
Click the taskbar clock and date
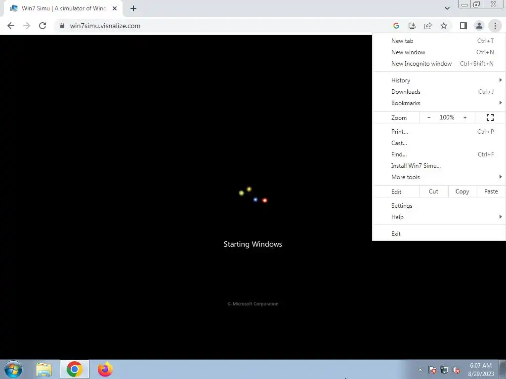click(481, 370)
